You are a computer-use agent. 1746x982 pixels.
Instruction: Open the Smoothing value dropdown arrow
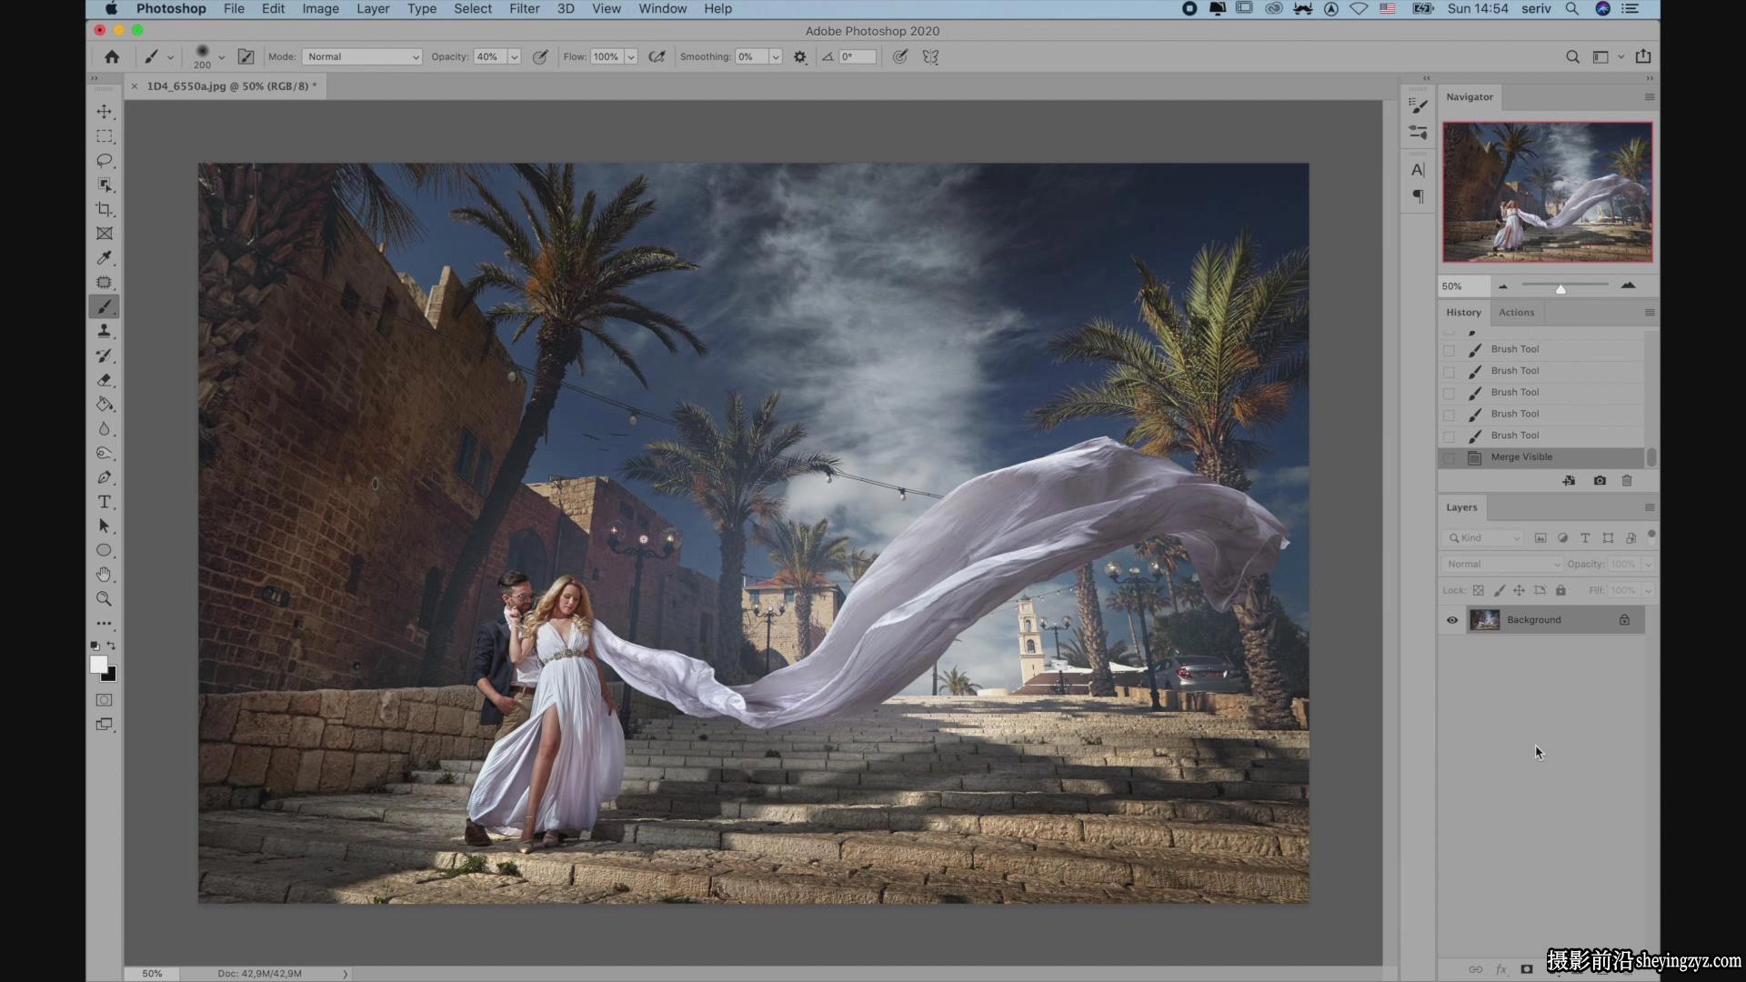776,56
